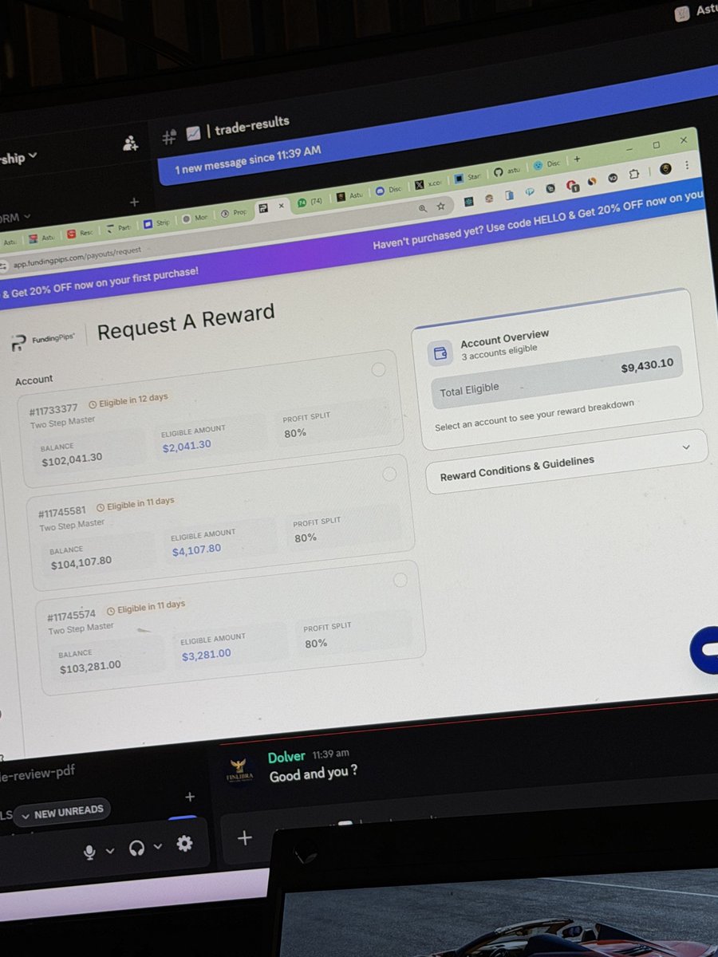Image resolution: width=718 pixels, height=957 pixels.
Task: Open the Chrome three-dot menu
Action: click(x=687, y=165)
